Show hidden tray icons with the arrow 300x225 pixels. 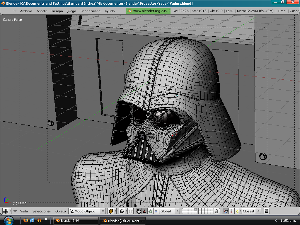coord(276,221)
